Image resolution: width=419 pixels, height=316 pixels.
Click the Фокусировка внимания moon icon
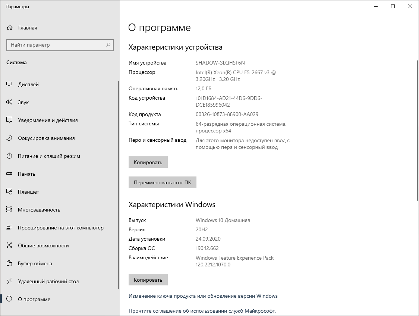click(x=9, y=138)
